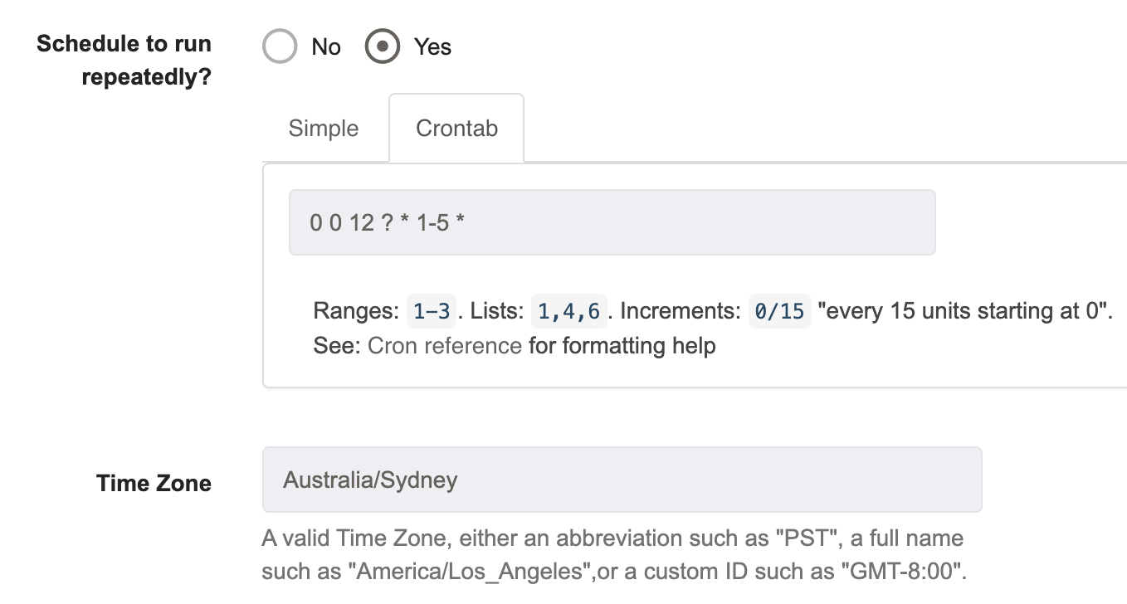The image size is (1127, 604).
Task: Open the Cron reference link
Action: [445, 345]
